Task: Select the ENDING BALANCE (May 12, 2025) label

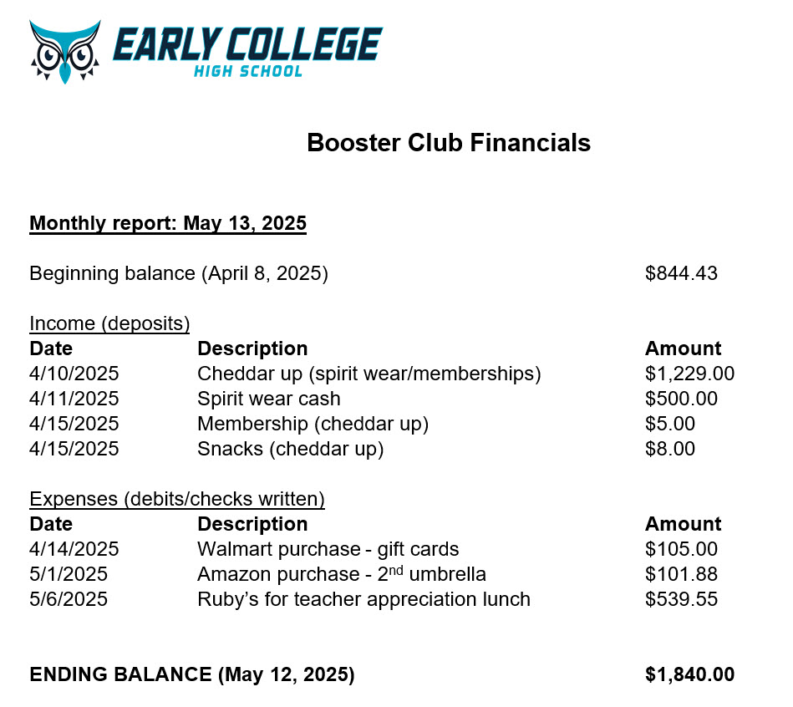Action: tap(192, 674)
